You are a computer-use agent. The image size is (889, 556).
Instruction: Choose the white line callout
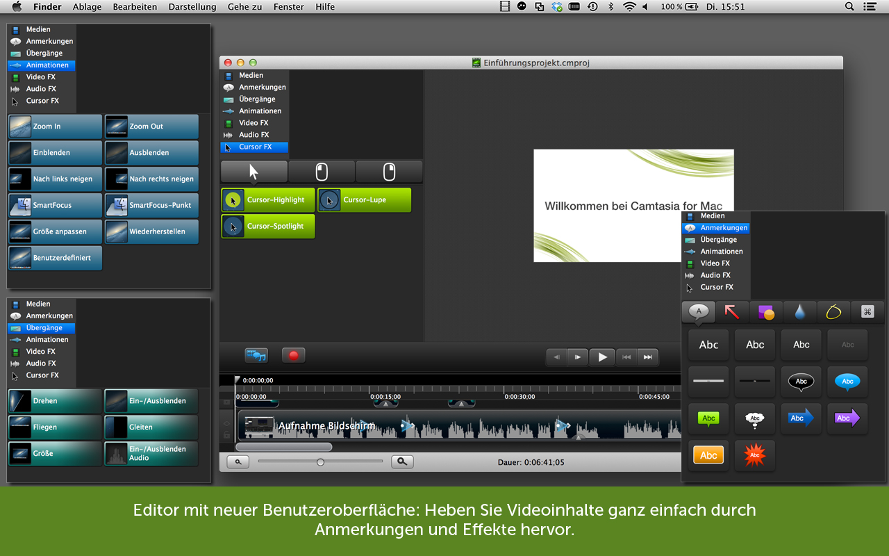tap(708, 382)
